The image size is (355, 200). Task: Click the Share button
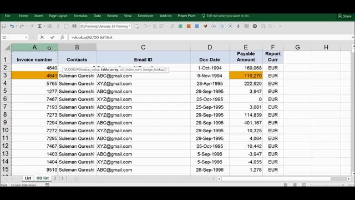coord(344,16)
